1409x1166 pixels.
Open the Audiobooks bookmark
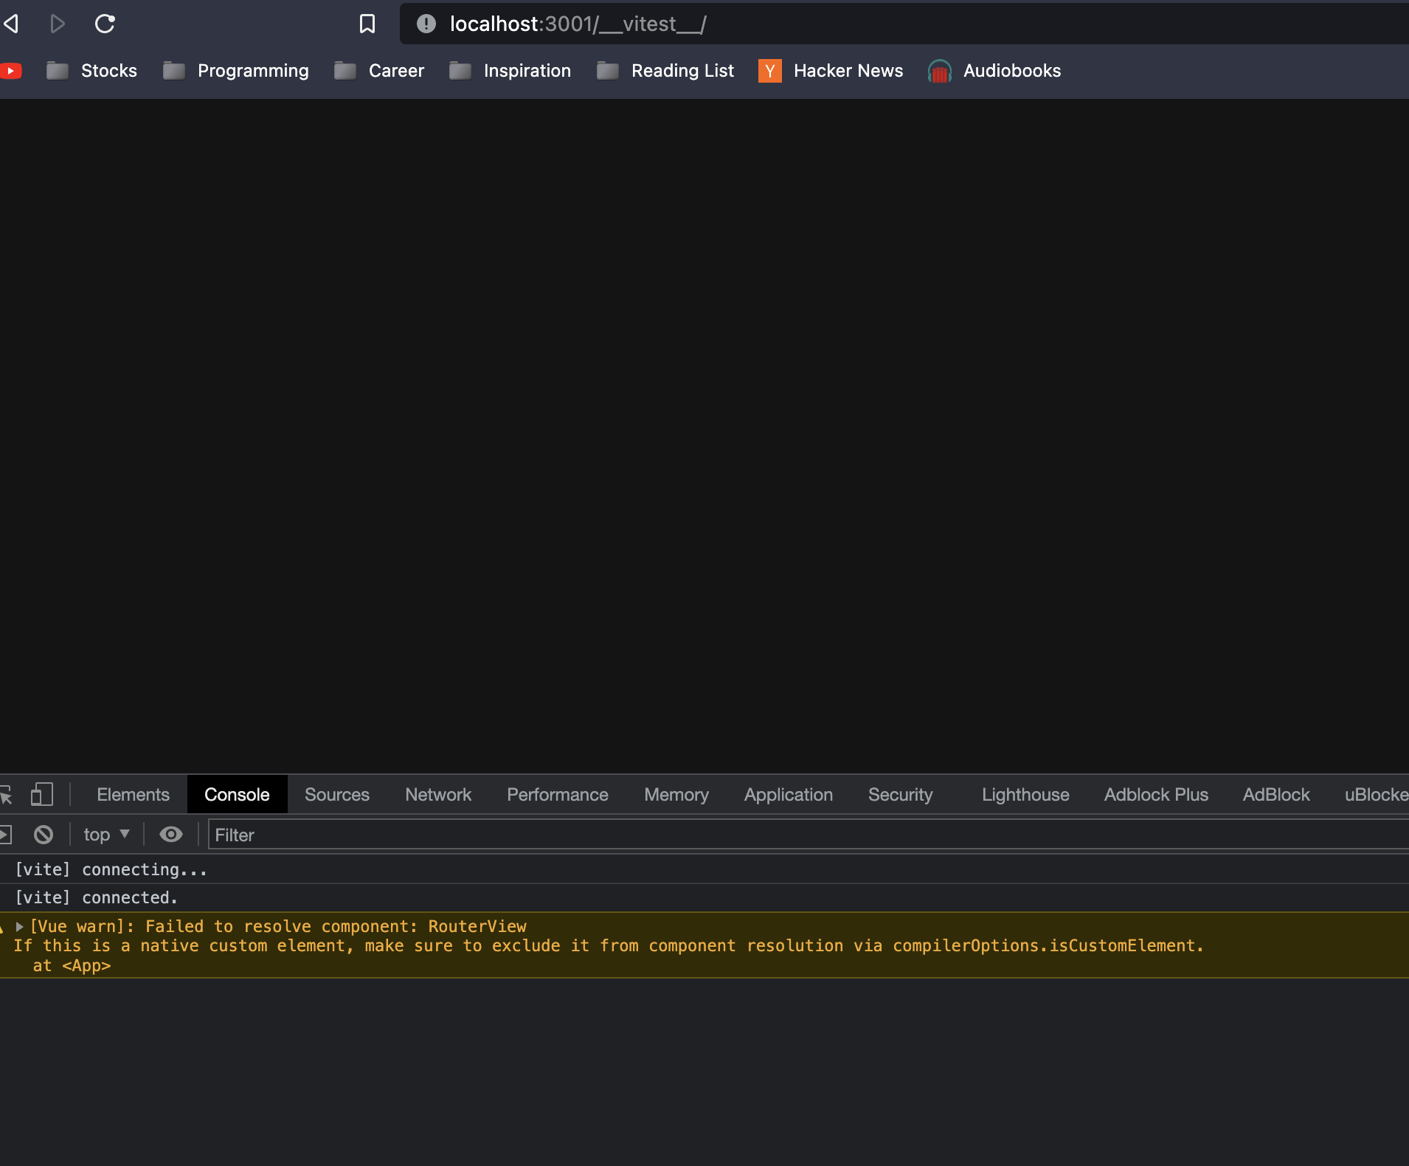[x=994, y=71]
